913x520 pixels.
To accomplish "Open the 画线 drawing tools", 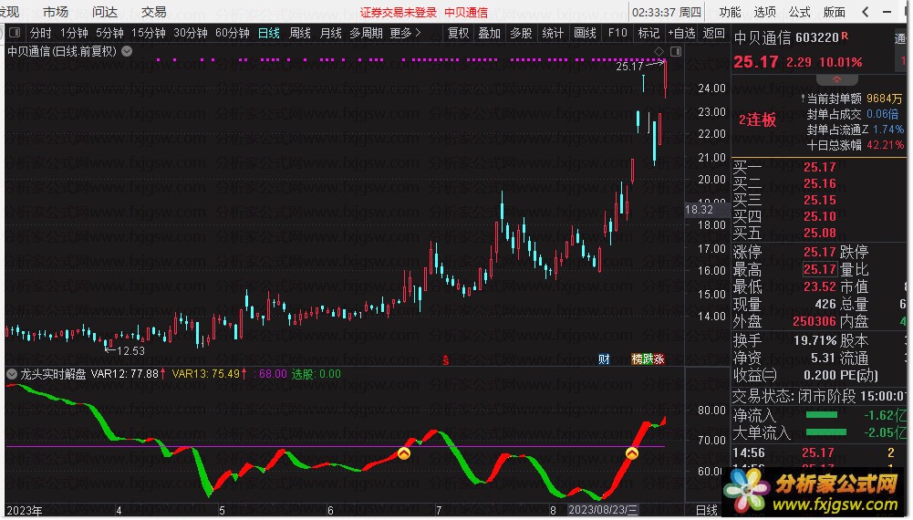I will point(584,33).
